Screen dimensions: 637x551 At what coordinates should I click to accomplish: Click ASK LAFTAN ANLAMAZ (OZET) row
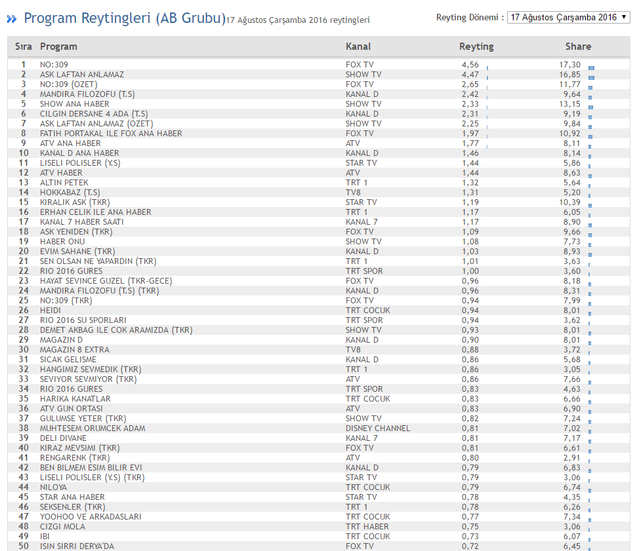pyautogui.click(x=319, y=123)
